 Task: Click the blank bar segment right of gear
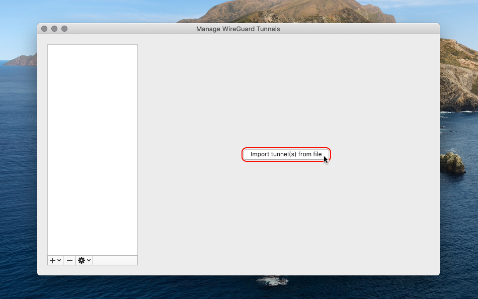(115, 260)
